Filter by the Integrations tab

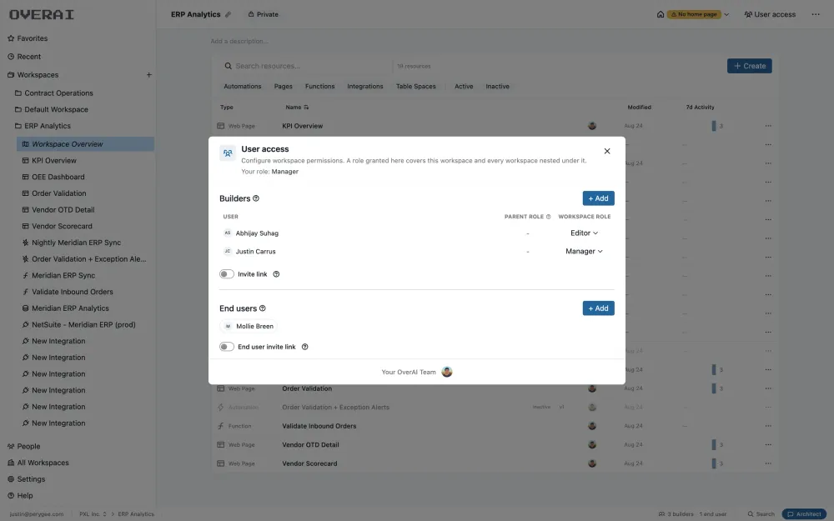click(365, 86)
